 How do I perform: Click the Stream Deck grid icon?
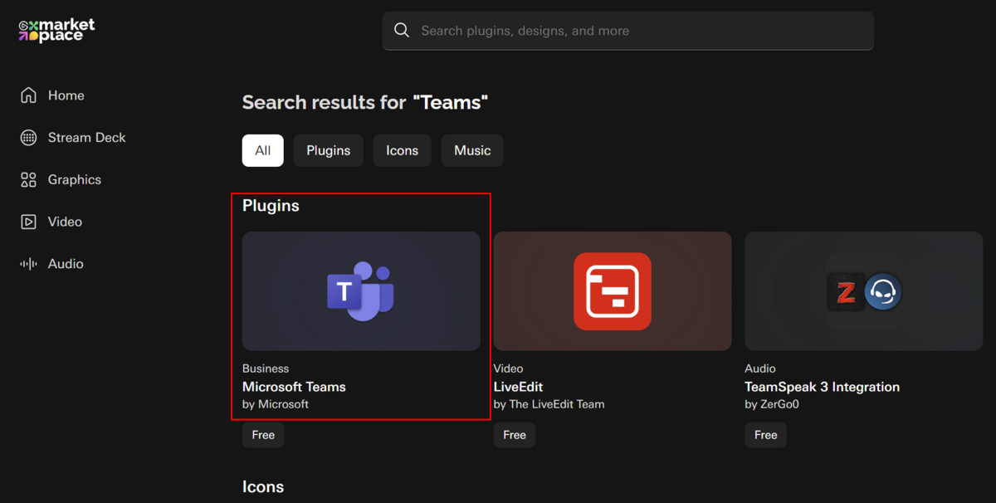tap(28, 138)
